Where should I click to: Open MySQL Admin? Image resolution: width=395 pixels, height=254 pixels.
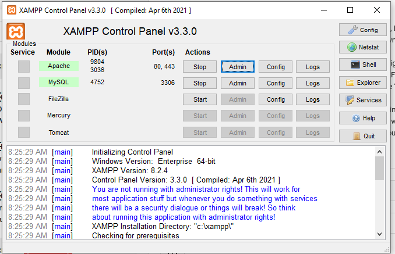pyautogui.click(x=238, y=83)
